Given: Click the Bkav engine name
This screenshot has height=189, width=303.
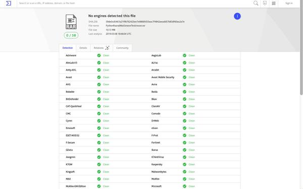Looking at the screenshot, I should tap(154, 99).
